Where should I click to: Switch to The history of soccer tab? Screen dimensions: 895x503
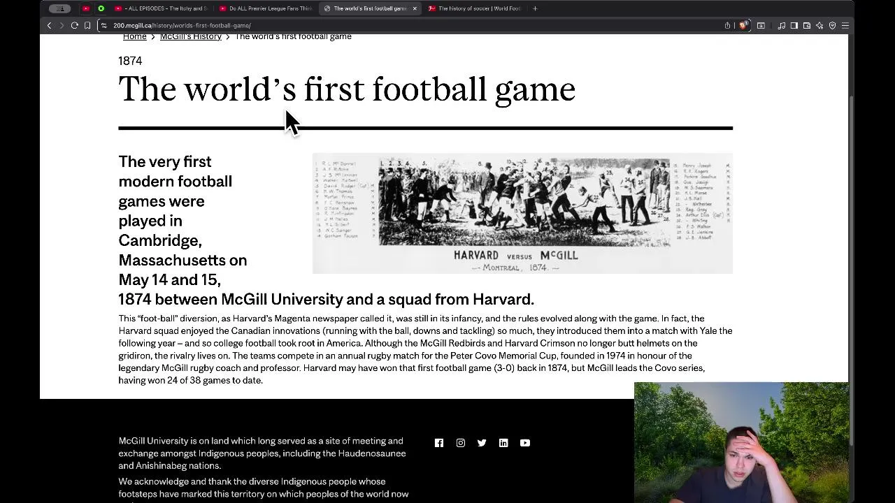pyautogui.click(x=475, y=8)
